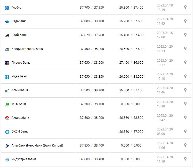Open the Глобус bank link

16,8
